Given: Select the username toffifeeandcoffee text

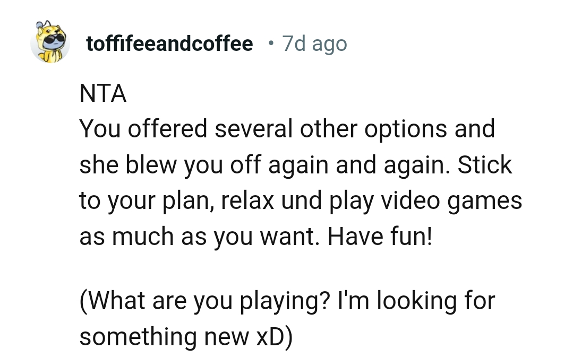Looking at the screenshot, I should 169,44.
